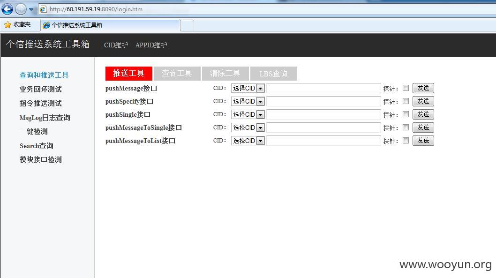Switch to the 清除工具 tab
This screenshot has height=278, width=496.
point(225,74)
